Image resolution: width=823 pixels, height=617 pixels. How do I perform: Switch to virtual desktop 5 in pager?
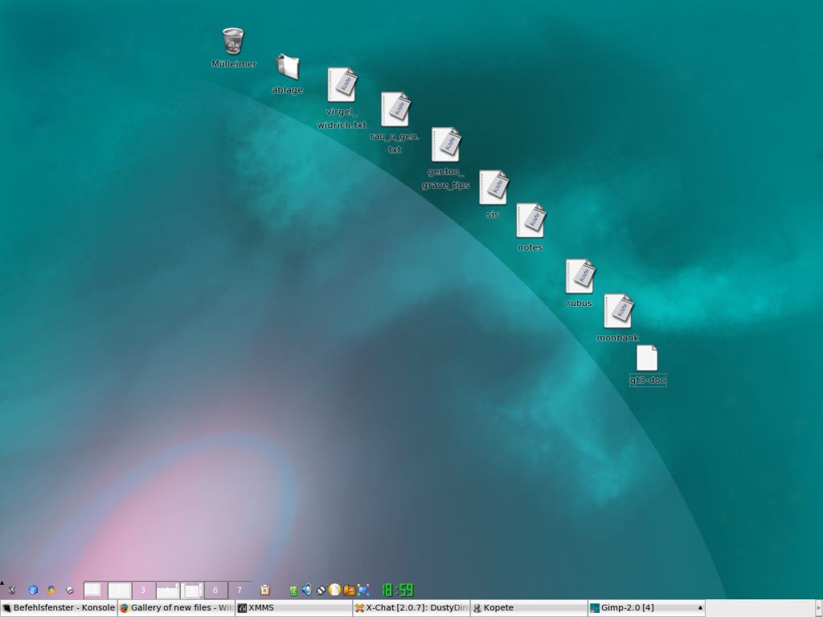192,590
